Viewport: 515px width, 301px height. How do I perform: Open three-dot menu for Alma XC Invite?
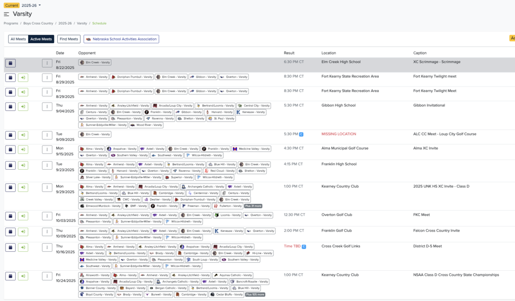(47, 149)
